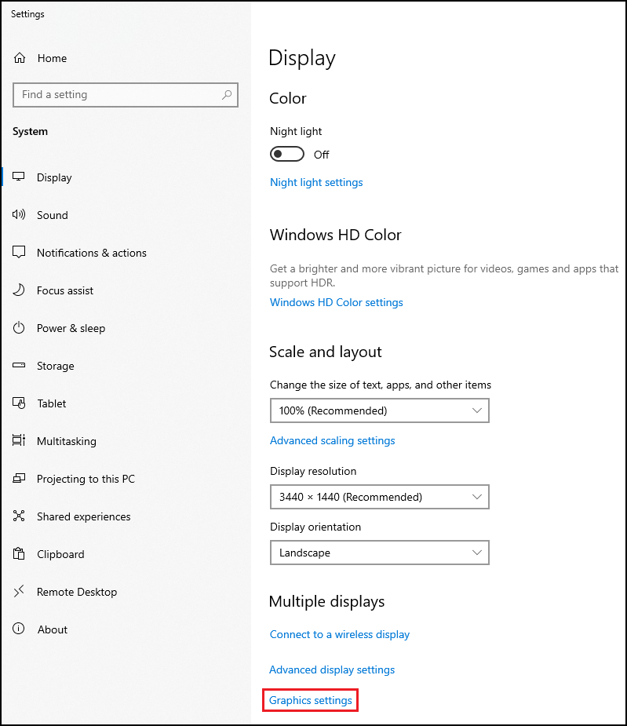Click the Power & sleep icon
The image size is (627, 726).
[x=20, y=328]
